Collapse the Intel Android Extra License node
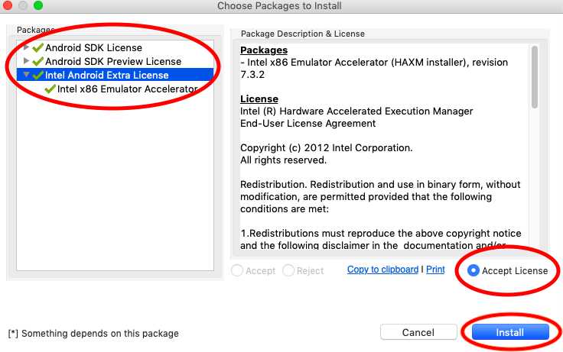This screenshot has height=352, width=563. [x=27, y=75]
